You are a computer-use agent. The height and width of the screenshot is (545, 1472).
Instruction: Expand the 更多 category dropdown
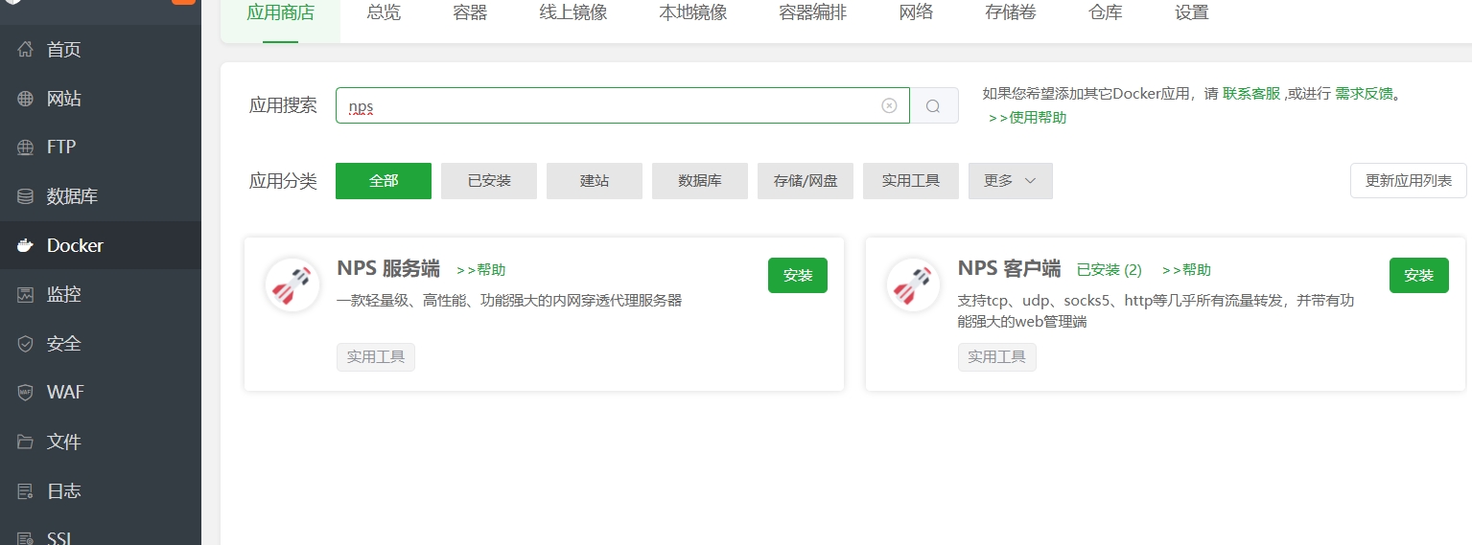[x=1011, y=181]
